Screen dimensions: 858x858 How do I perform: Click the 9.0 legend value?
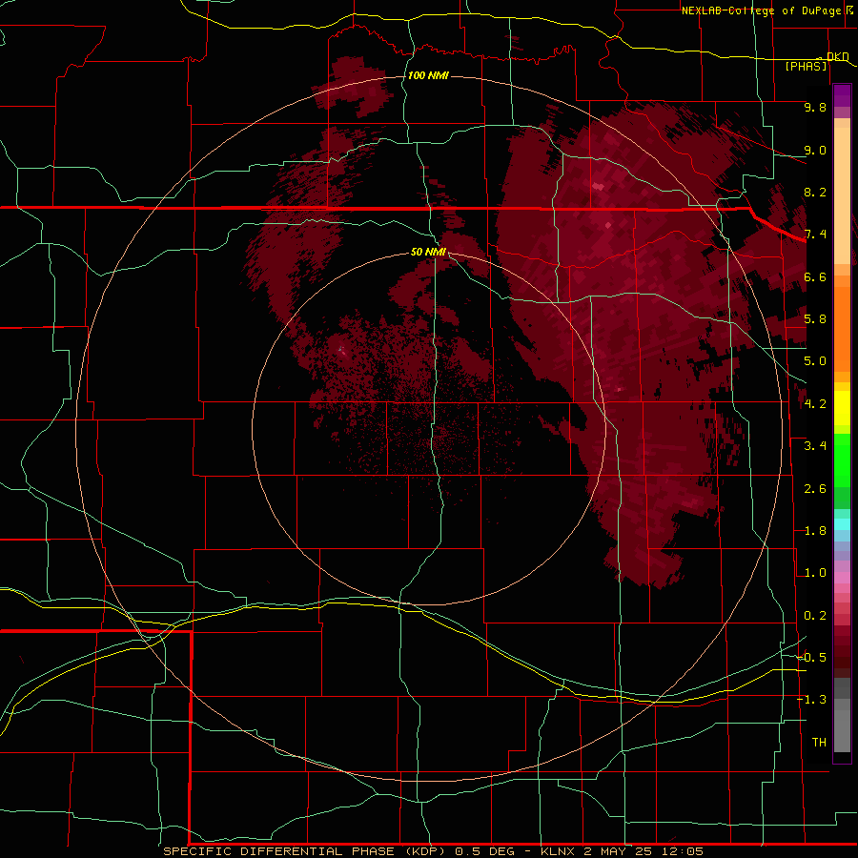[815, 150]
